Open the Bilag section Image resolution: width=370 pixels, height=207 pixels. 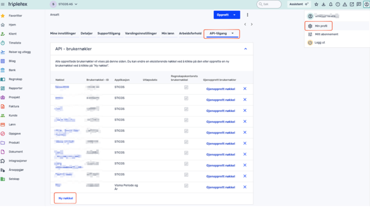[x=12, y=61]
